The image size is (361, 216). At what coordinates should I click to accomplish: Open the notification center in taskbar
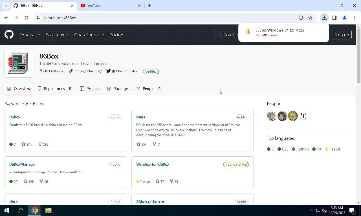[x=352, y=210]
